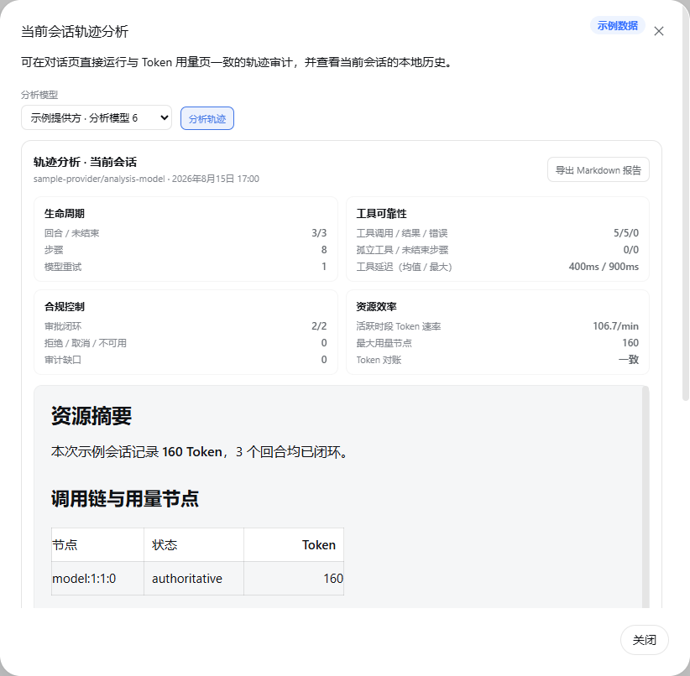Click the 3/3 value
690x676 pixels.
[x=319, y=233]
